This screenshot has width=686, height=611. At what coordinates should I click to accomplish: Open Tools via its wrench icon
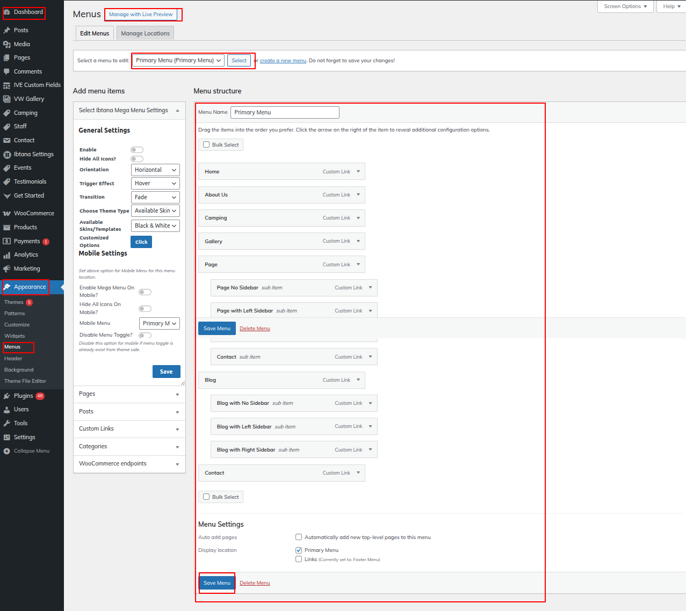[6, 424]
